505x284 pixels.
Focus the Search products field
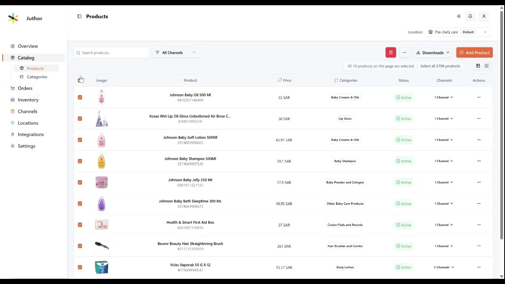[111, 52]
